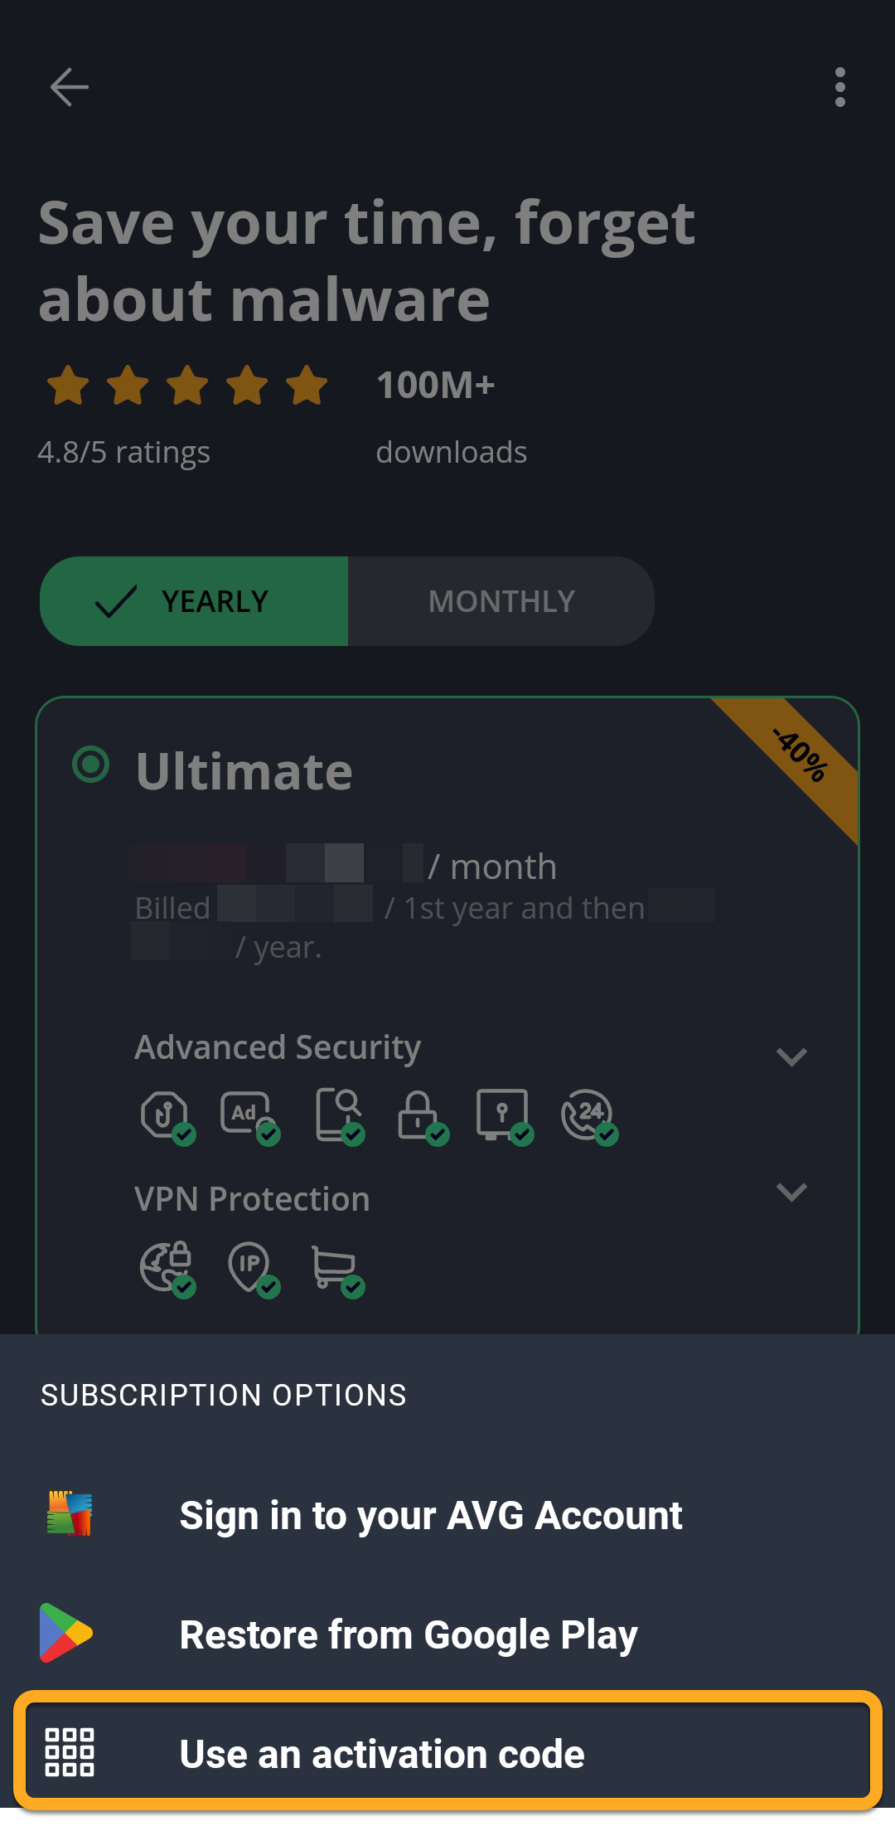
Task: Switch billing to Monthly
Action: [501, 601]
